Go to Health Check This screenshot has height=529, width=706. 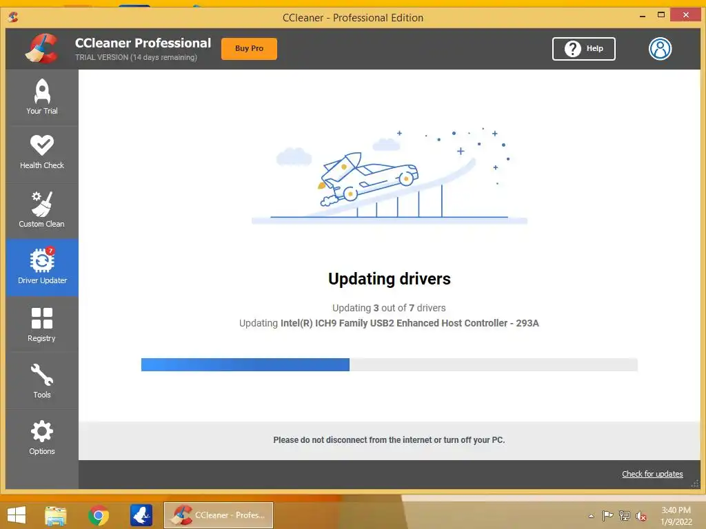[42, 153]
